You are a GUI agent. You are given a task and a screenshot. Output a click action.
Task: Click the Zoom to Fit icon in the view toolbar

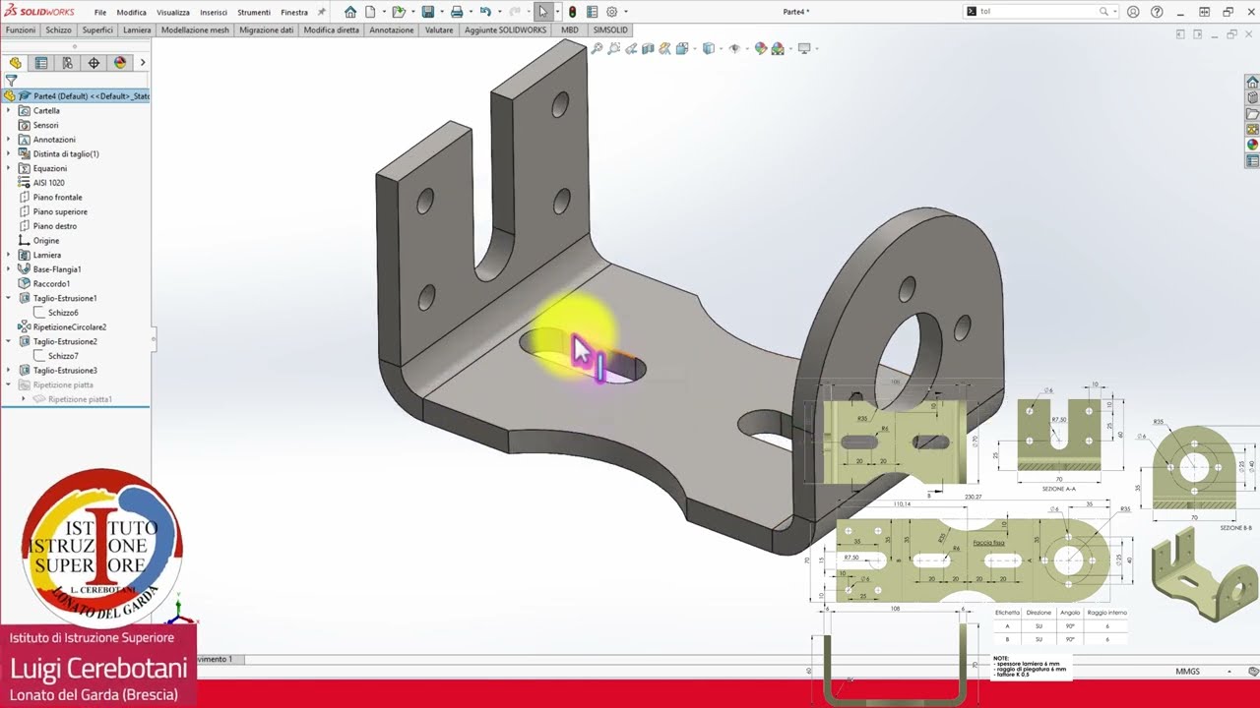click(597, 48)
